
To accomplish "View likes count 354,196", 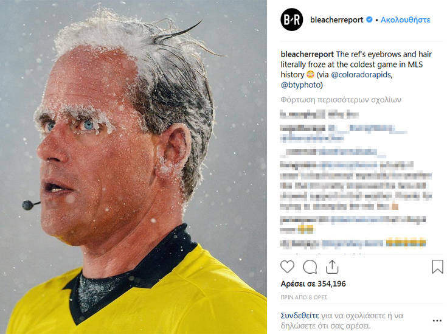I will point(313,284).
